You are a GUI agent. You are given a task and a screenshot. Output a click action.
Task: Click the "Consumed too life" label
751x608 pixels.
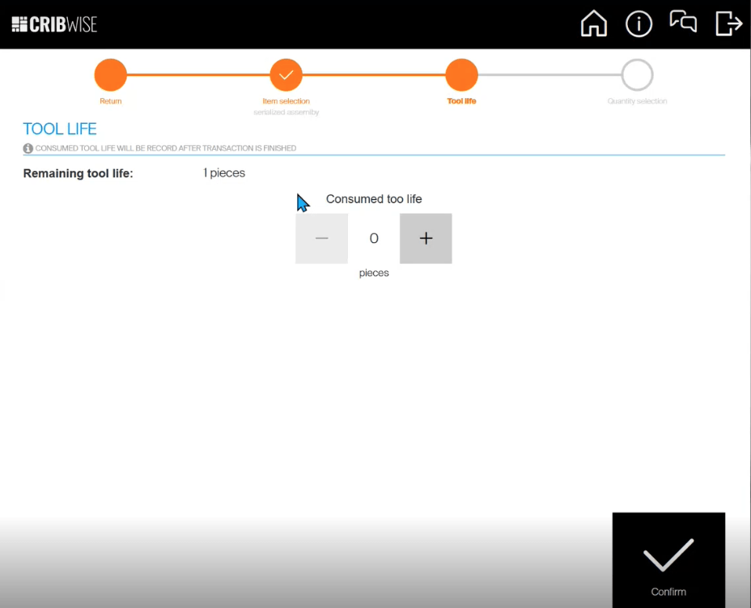pyautogui.click(x=374, y=199)
